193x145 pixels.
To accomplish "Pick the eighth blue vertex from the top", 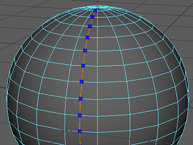I will point(81,99).
